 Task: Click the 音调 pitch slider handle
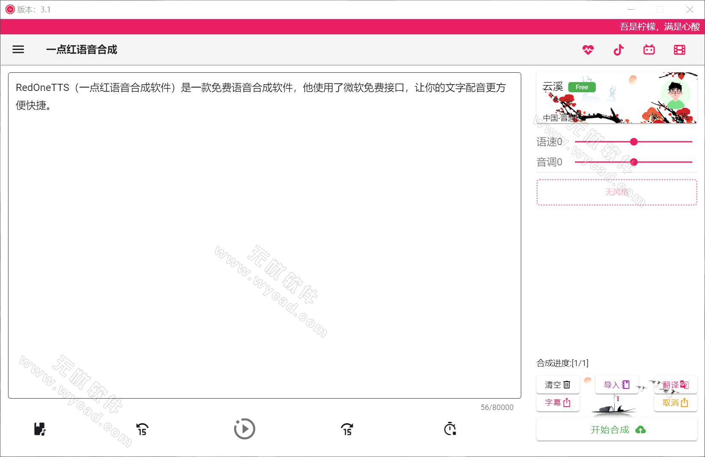(633, 162)
